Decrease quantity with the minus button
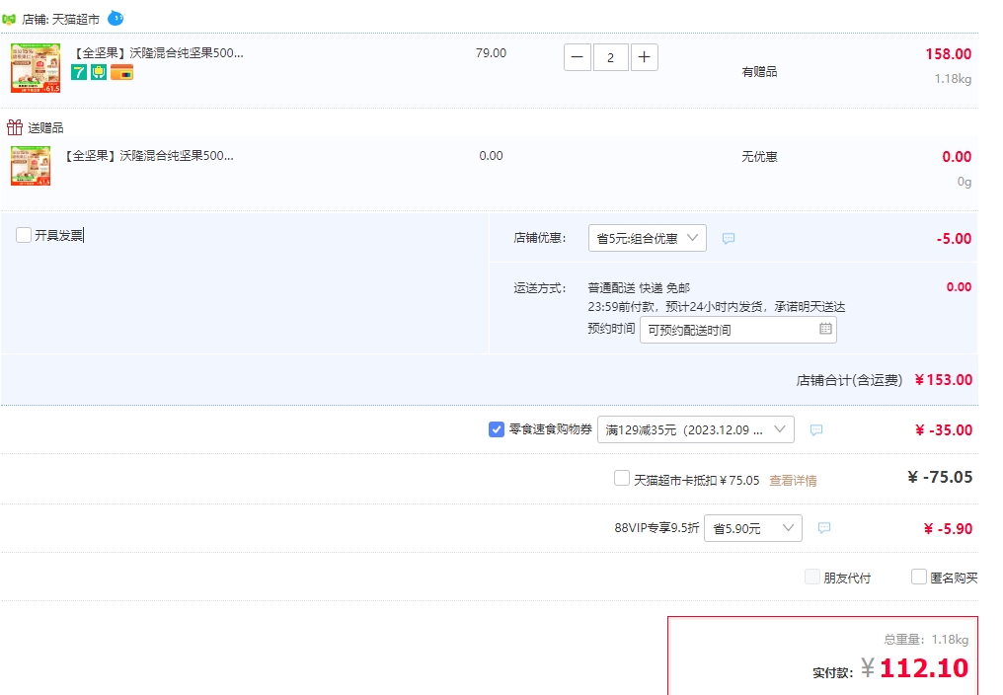 (577, 57)
